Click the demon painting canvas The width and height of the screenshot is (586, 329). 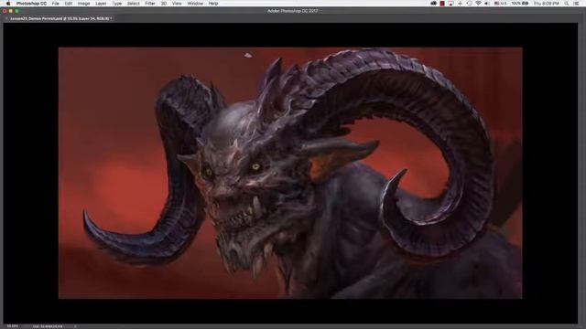290,173
